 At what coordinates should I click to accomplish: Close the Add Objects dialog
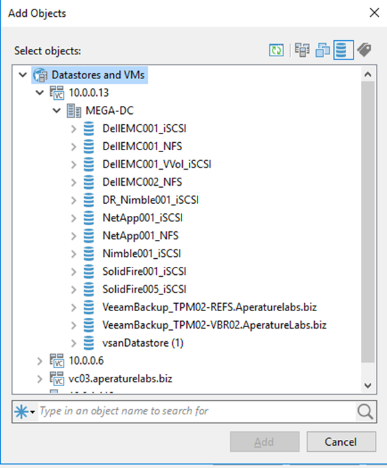coord(374,13)
